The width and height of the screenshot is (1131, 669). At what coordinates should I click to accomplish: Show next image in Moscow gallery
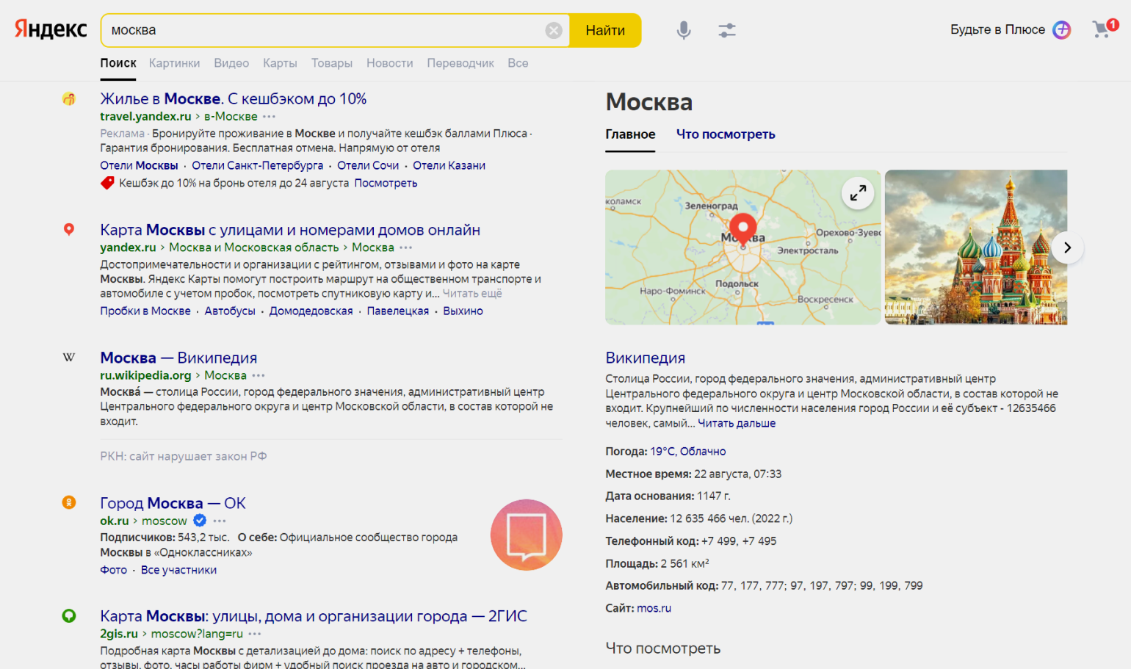click(1067, 247)
